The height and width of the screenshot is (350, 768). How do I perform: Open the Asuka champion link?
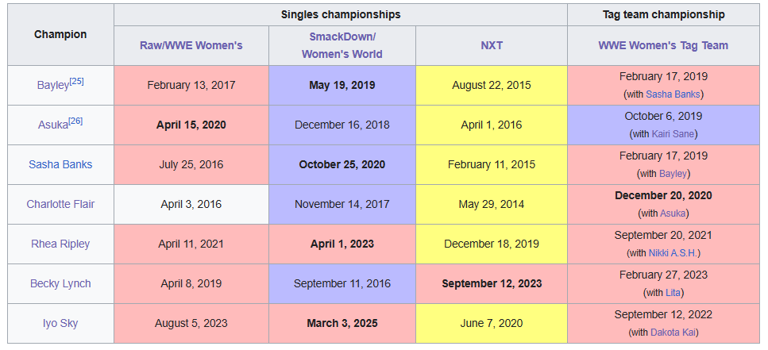click(53, 125)
